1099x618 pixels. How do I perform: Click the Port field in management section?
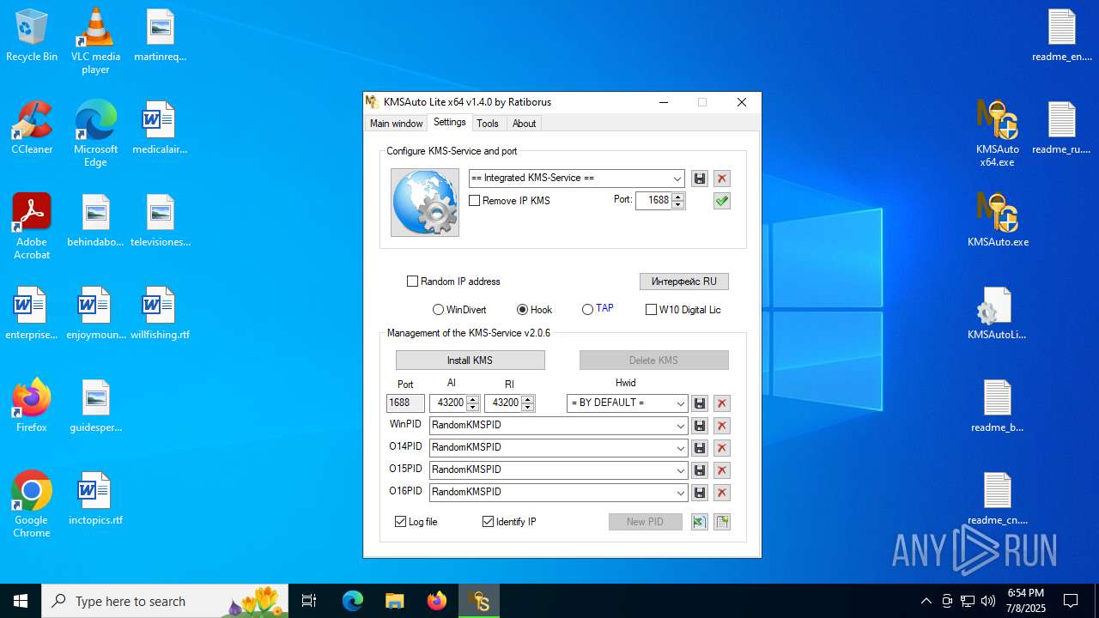click(405, 403)
